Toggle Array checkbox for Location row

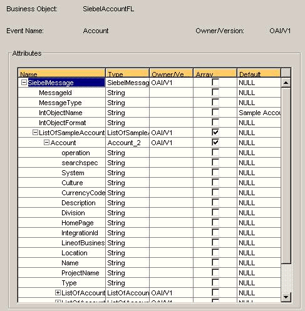(x=215, y=252)
